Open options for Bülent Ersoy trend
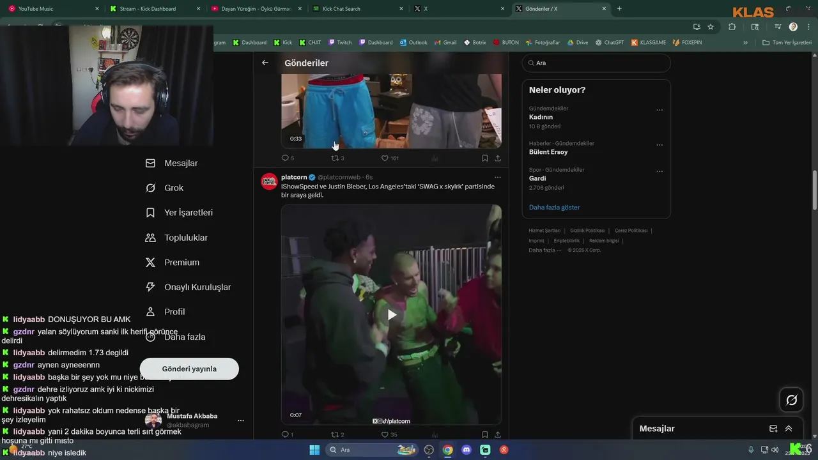 click(660, 145)
